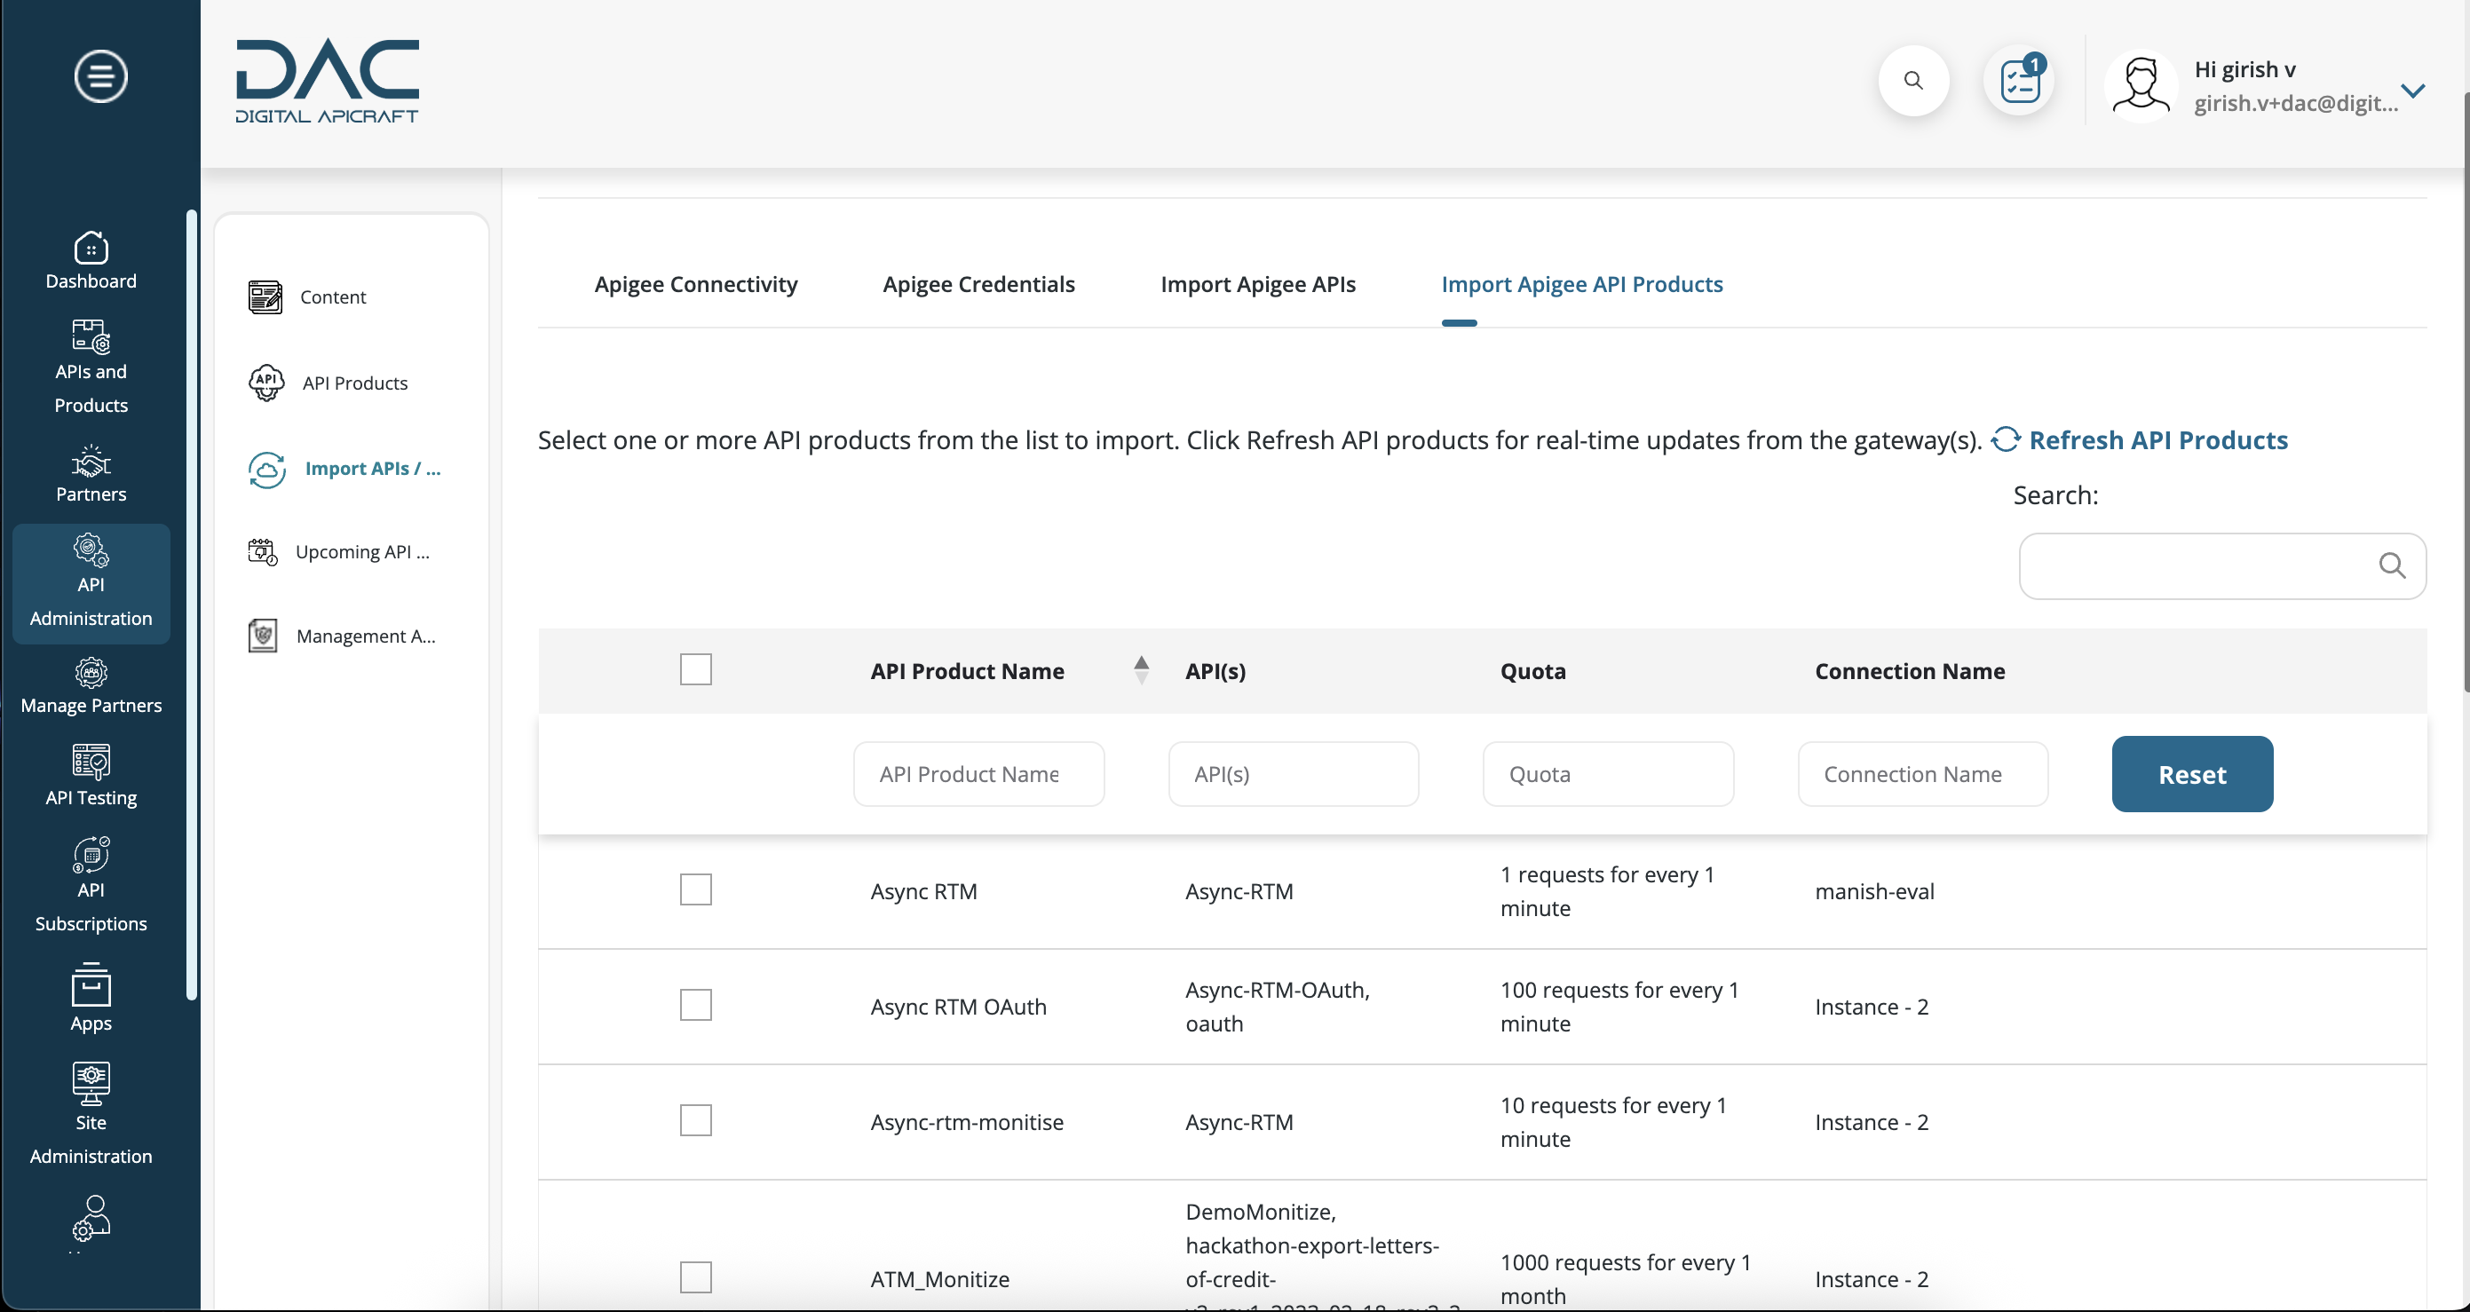Open Site Administration in sidebar
This screenshot has height=1312, width=2470.
pyautogui.click(x=91, y=1115)
